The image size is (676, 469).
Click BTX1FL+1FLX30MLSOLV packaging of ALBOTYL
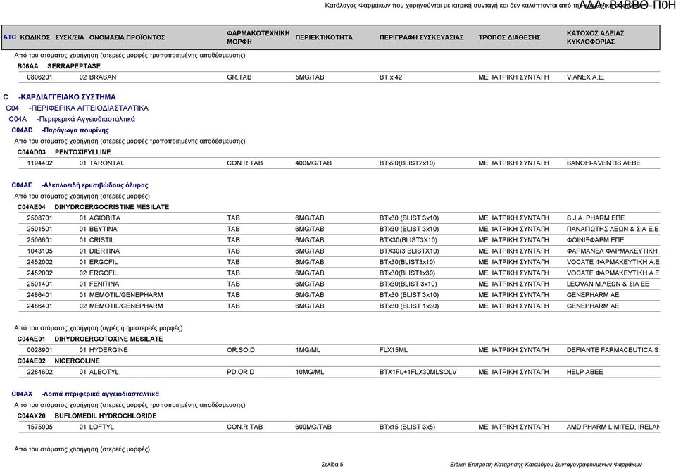tap(418, 372)
